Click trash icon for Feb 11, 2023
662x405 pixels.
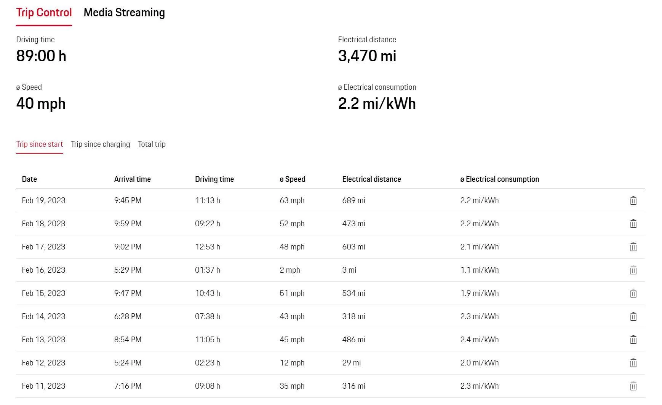pos(633,386)
